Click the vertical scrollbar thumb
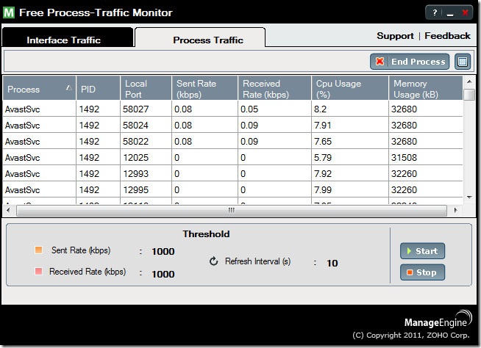Image resolution: width=481 pixels, height=348 pixels. tap(469, 95)
